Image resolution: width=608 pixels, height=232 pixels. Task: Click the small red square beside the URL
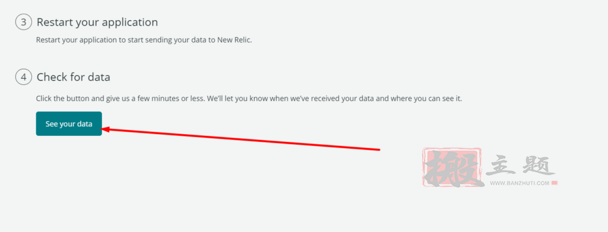coord(555,183)
